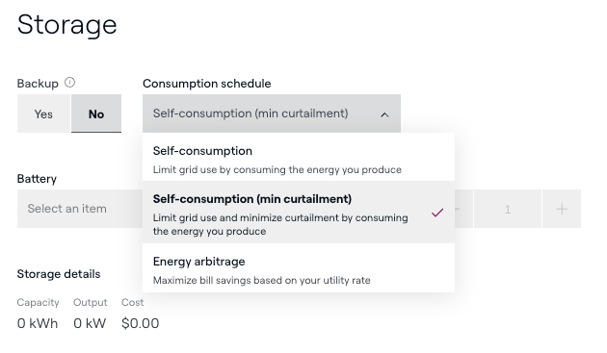The image size is (607, 353).
Task: Open the Battery 'Select an item' dropdown
Action: 80,209
